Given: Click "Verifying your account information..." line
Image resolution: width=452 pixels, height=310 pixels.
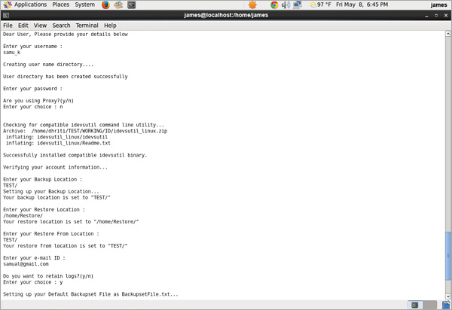Looking at the screenshot, I should point(55,167).
